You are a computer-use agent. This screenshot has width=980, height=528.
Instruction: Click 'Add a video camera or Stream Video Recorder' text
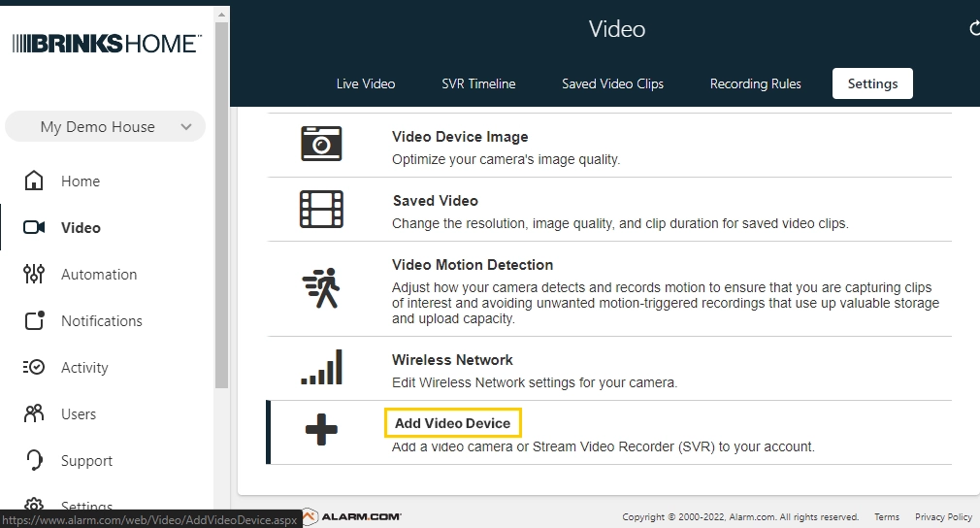(604, 446)
